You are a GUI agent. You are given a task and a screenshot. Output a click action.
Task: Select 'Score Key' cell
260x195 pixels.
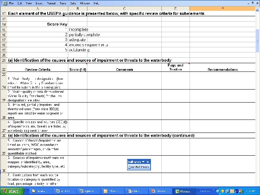click(x=38, y=24)
